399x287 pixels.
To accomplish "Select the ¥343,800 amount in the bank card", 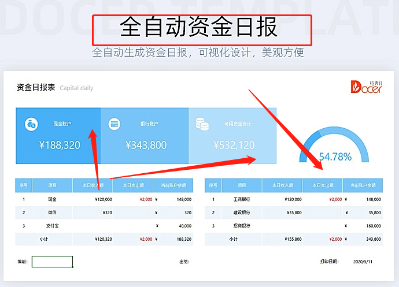I will 146,145.
